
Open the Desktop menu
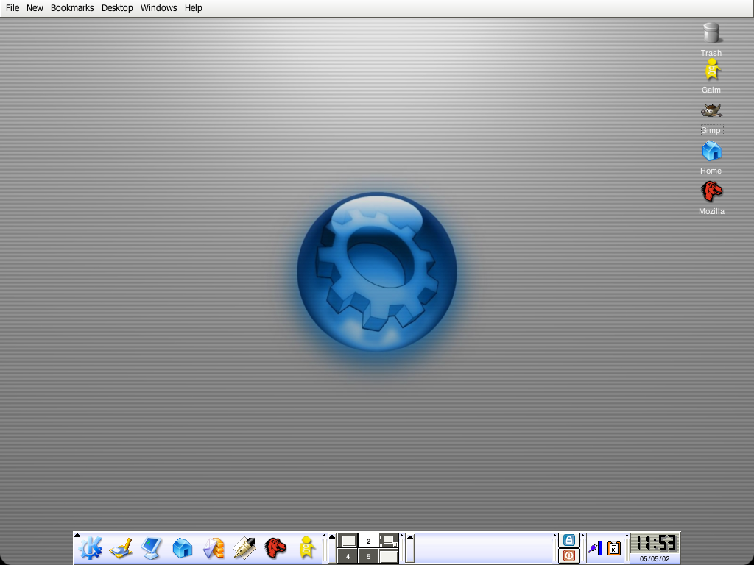(x=117, y=7)
